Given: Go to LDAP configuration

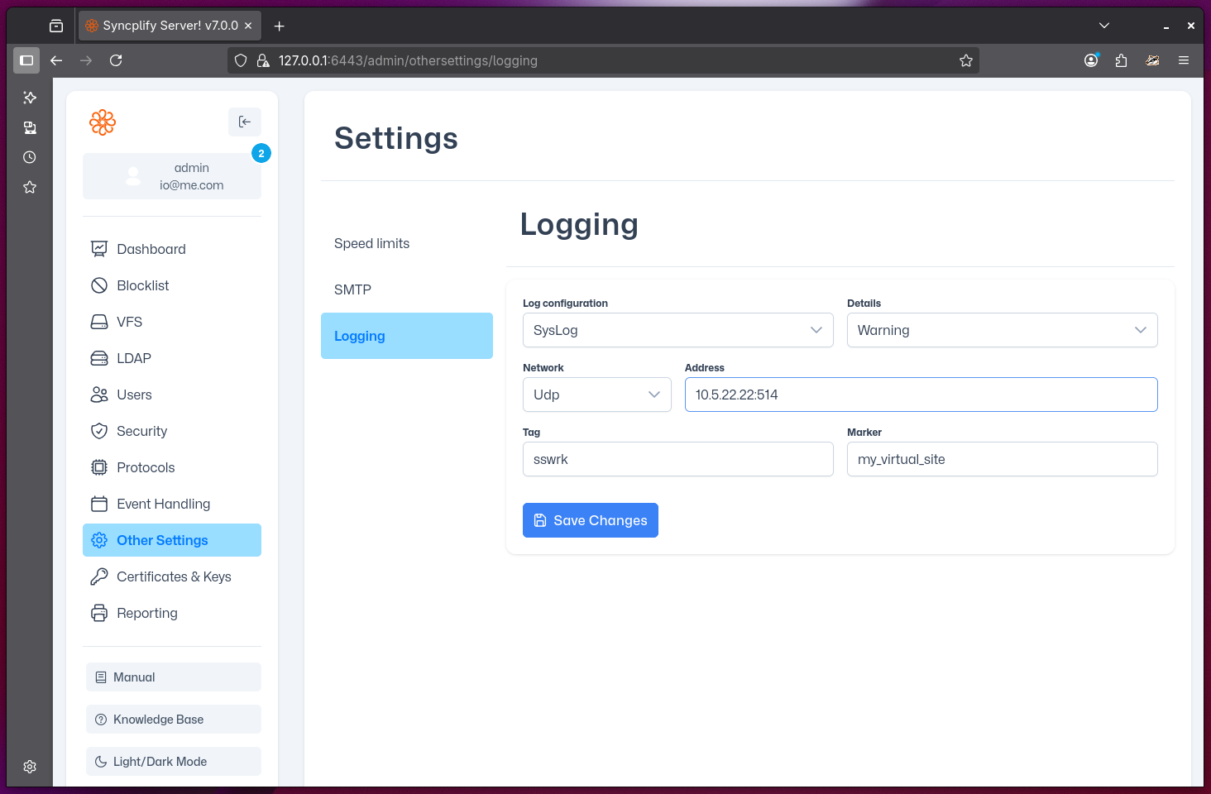Looking at the screenshot, I should (x=134, y=358).
